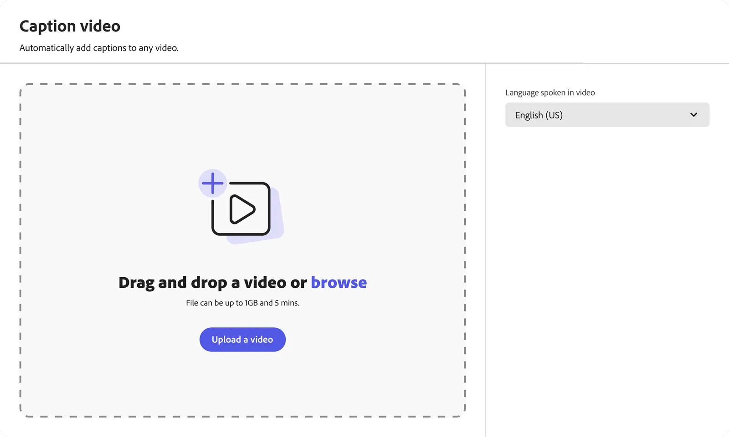729x437 pixels.
Task: Click blank right panel space beneath language dropdown
Action: (607, 273)
